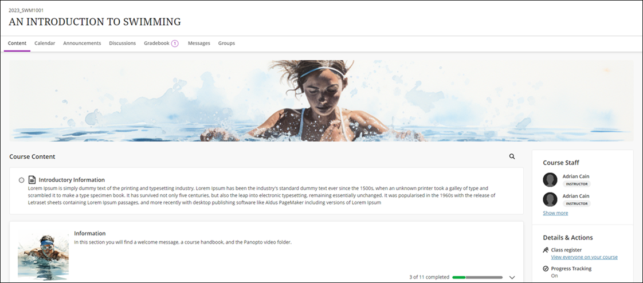Open the Messages tab

(x=199, y=44)
